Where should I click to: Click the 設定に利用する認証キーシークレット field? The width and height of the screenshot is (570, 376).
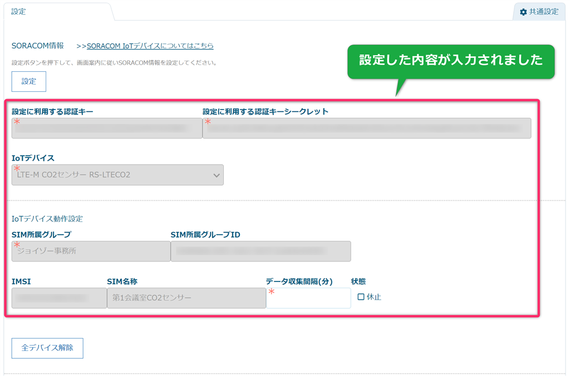[x=367, y=128]
